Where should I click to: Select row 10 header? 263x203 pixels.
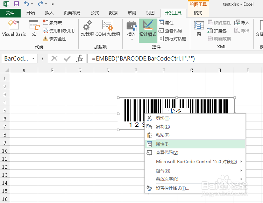(x=5, y=151)
